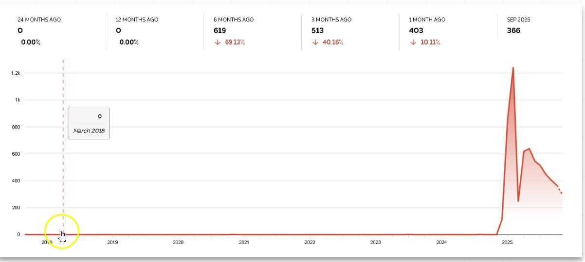Screen dimensions: 585x262
Task: Click the sharp dip after the 2025 peak
Action: click(x=518, y=201)
